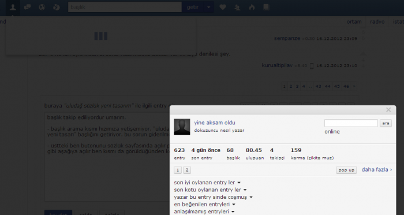
Task: Click the flame icon in top bar
Action: tap(252, 8)
